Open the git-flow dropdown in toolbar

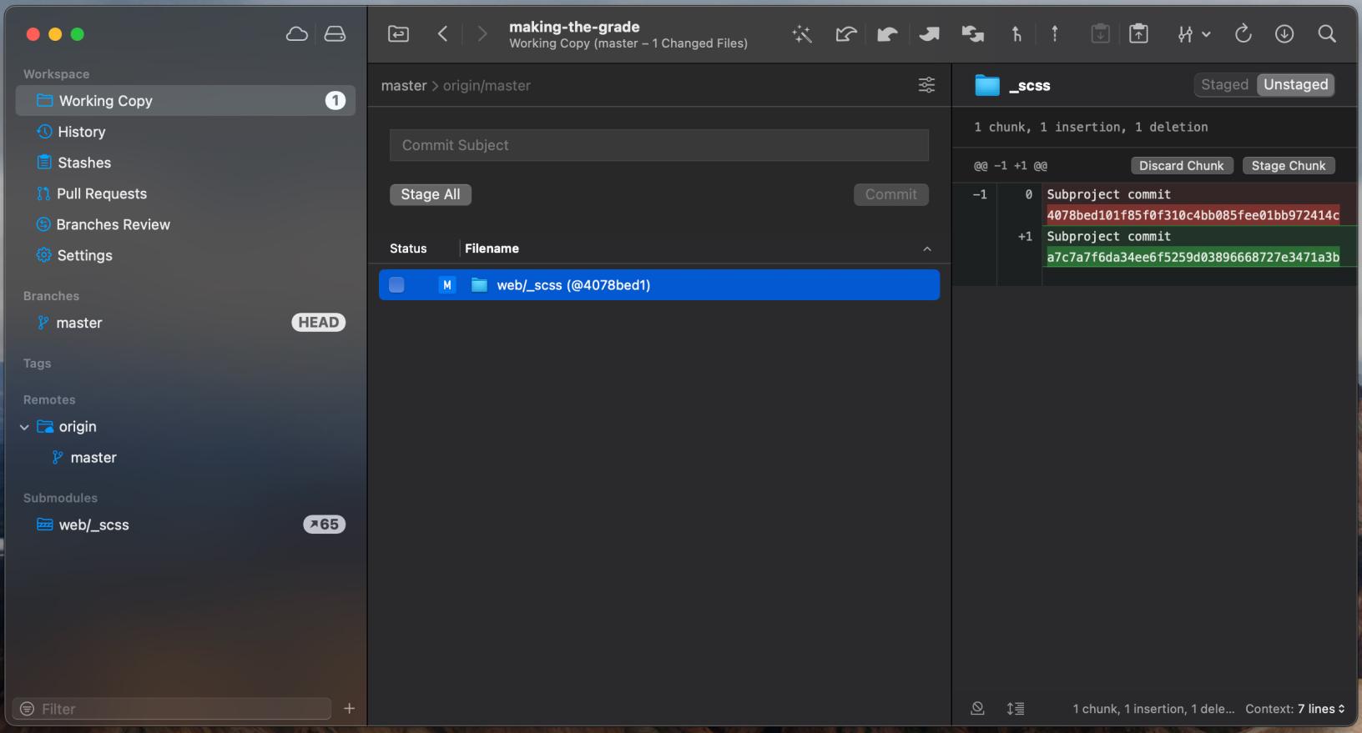coord(1193,34)
